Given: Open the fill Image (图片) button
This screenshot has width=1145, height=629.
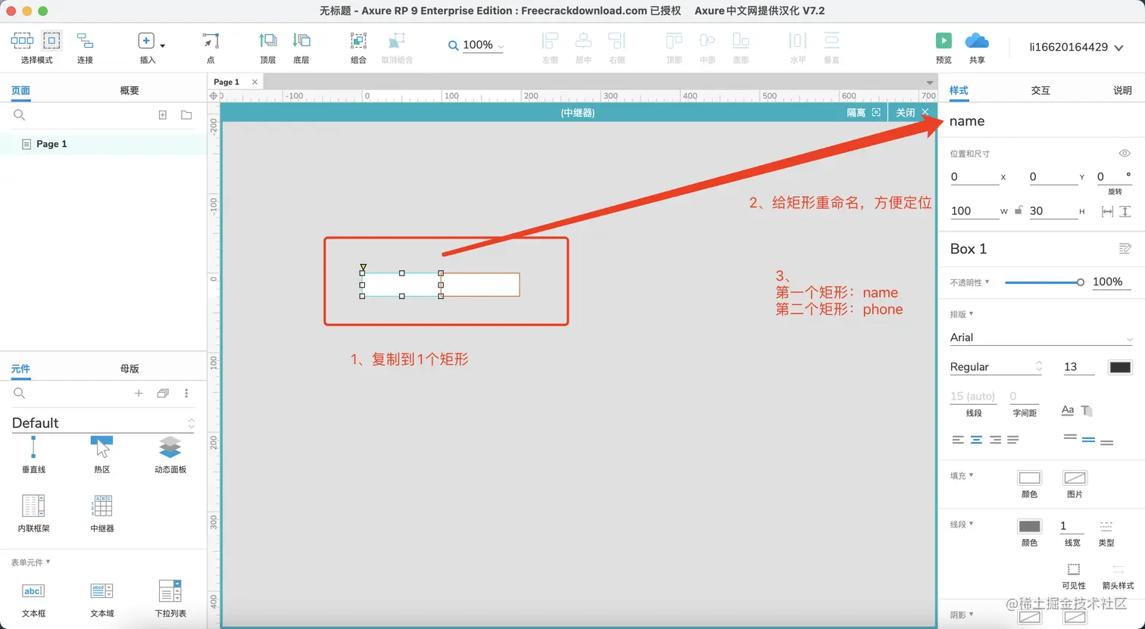Looking at the screenshot, I should (x=1075, y=478).
